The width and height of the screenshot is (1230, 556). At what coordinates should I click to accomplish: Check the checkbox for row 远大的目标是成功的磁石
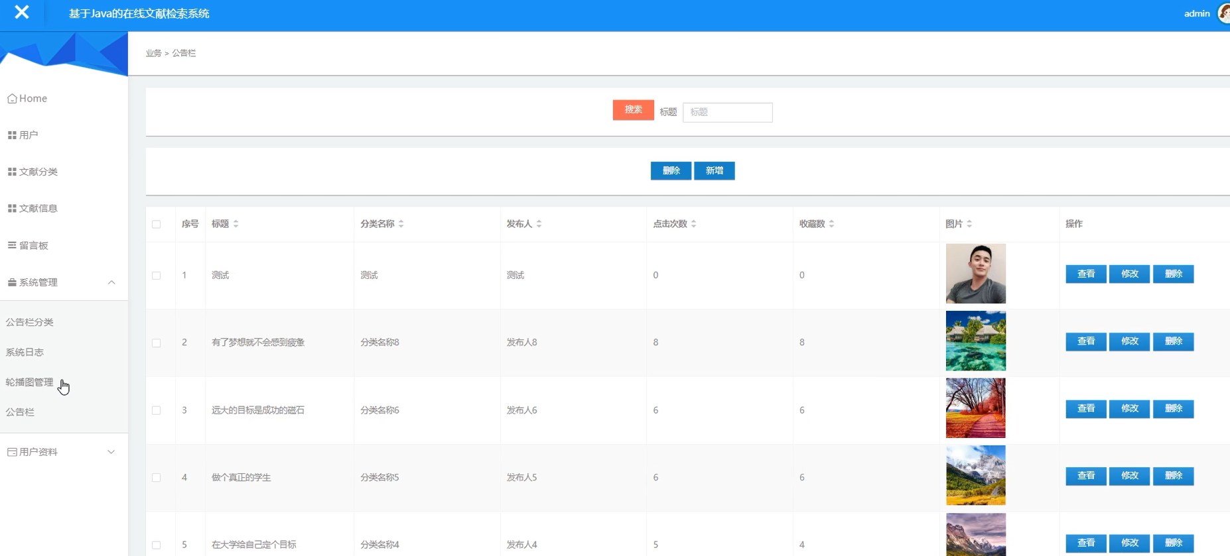pyautogui.click(x=157, y=410)
